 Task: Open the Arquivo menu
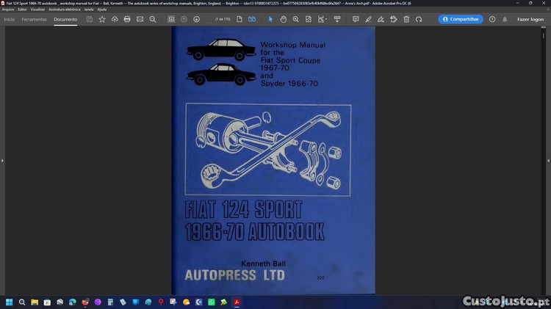click(8, 10)
